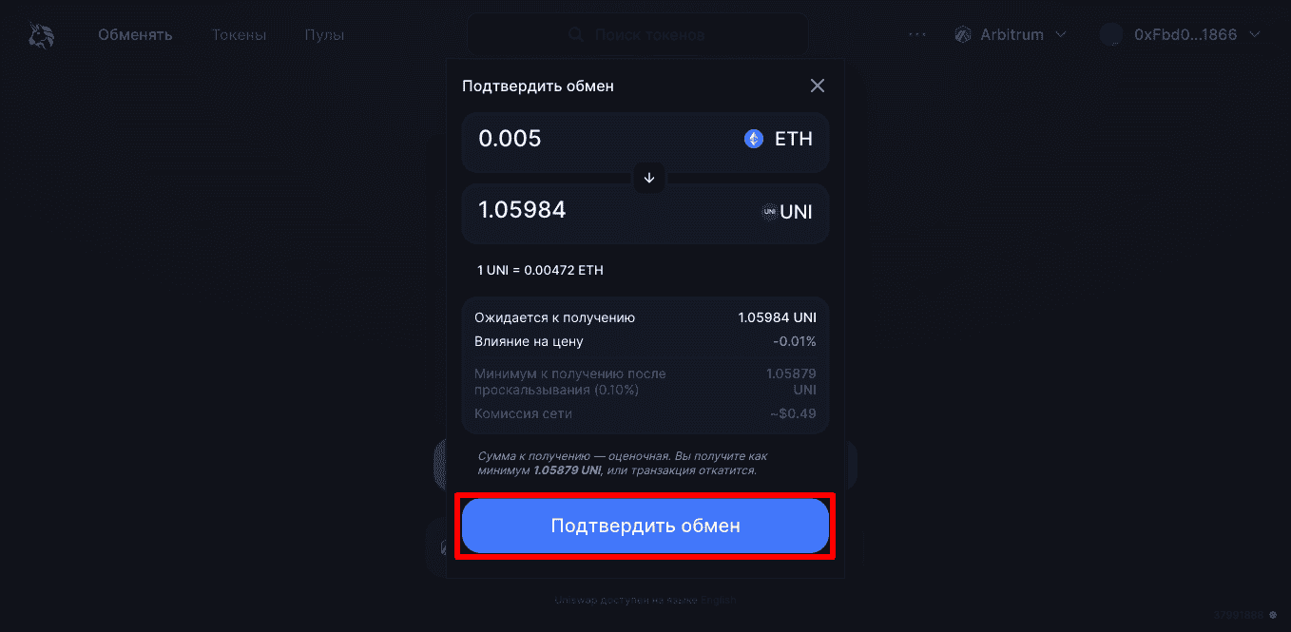Expand the Arbitrum network dropdown chevron
Image resolution: width=1291 pixels, height=632 pixels.
point(1061,35)
